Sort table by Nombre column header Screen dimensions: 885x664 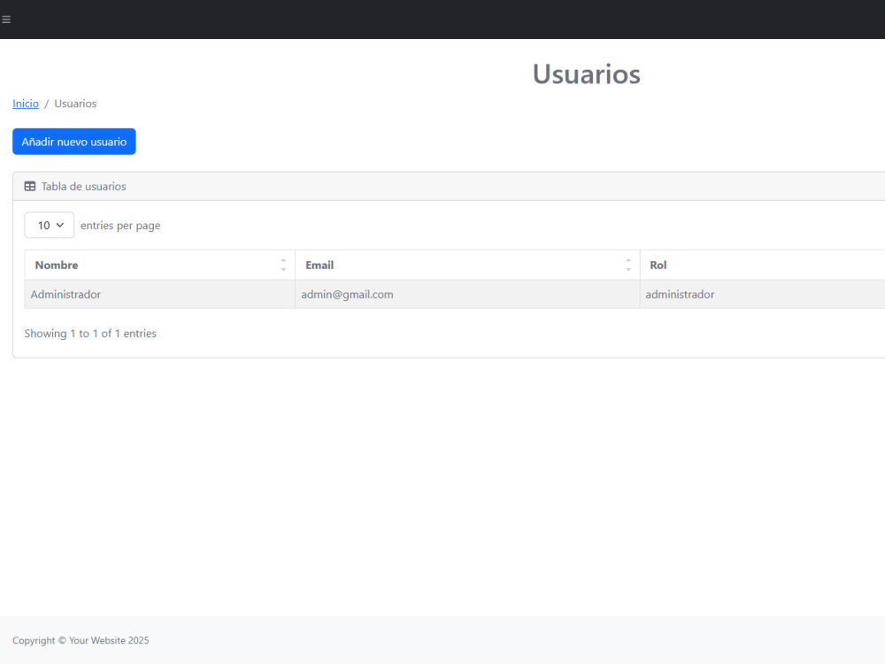click(159, 265)
